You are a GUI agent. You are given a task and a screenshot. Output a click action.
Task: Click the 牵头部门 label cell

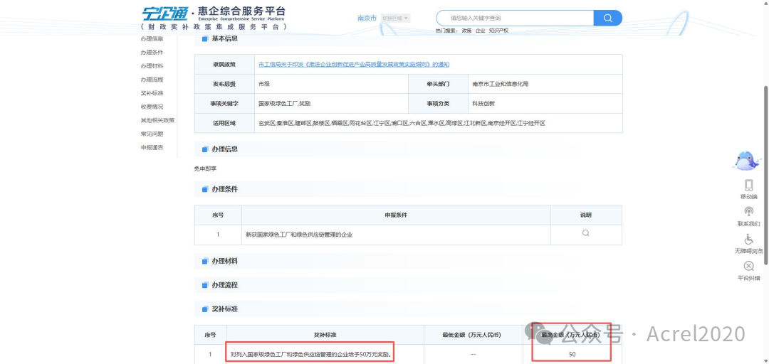(x=437, y=84)
